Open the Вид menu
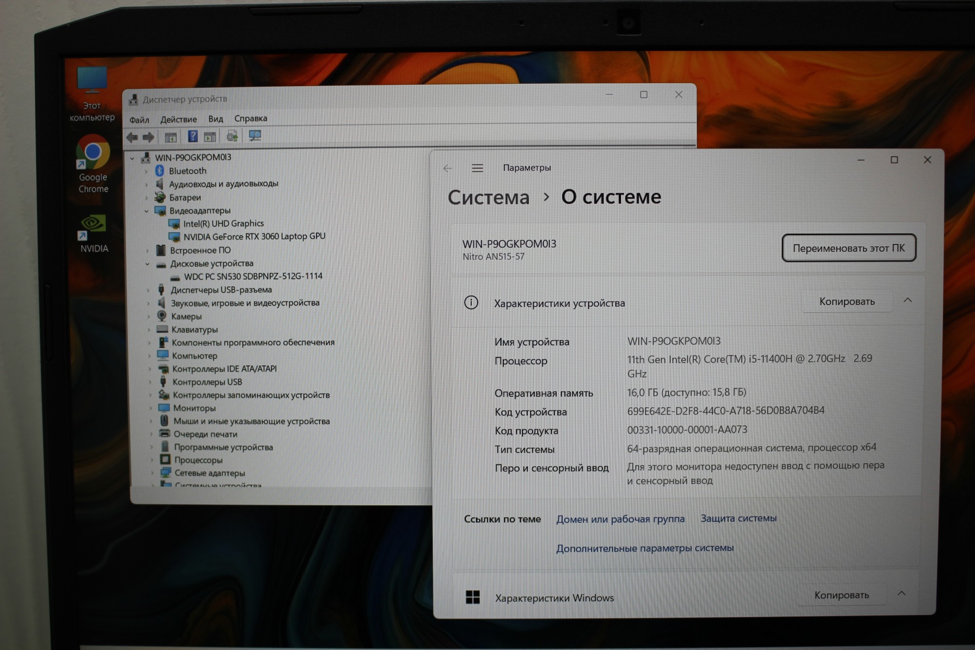The width and height of the screenshot is (975, 650). point(215,119)
